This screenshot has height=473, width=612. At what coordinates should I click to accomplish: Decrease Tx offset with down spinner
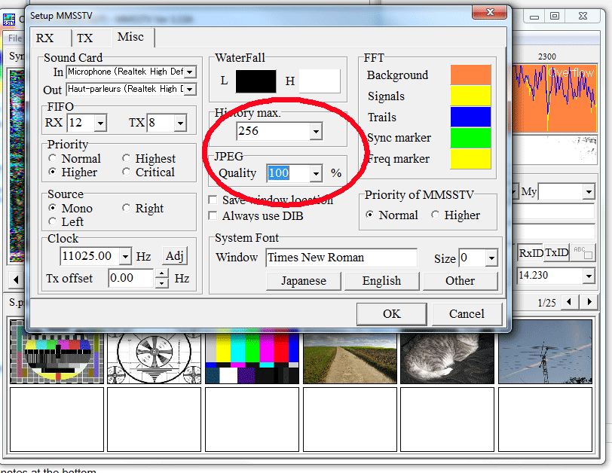pyautogui.click(x=161, y=283)
